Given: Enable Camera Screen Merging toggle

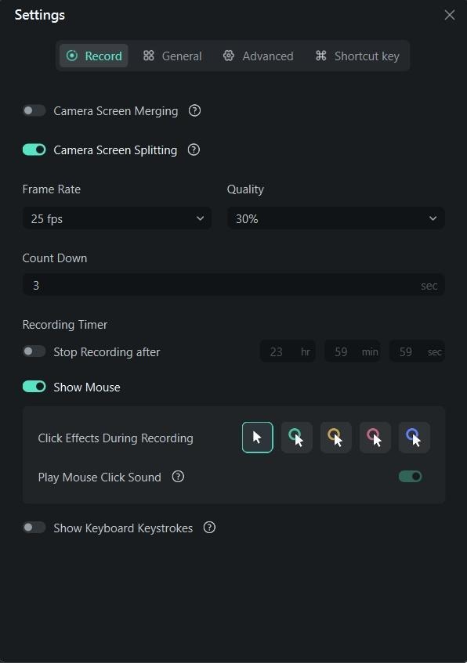Looking at the screenshot, I should click(34, 111).
